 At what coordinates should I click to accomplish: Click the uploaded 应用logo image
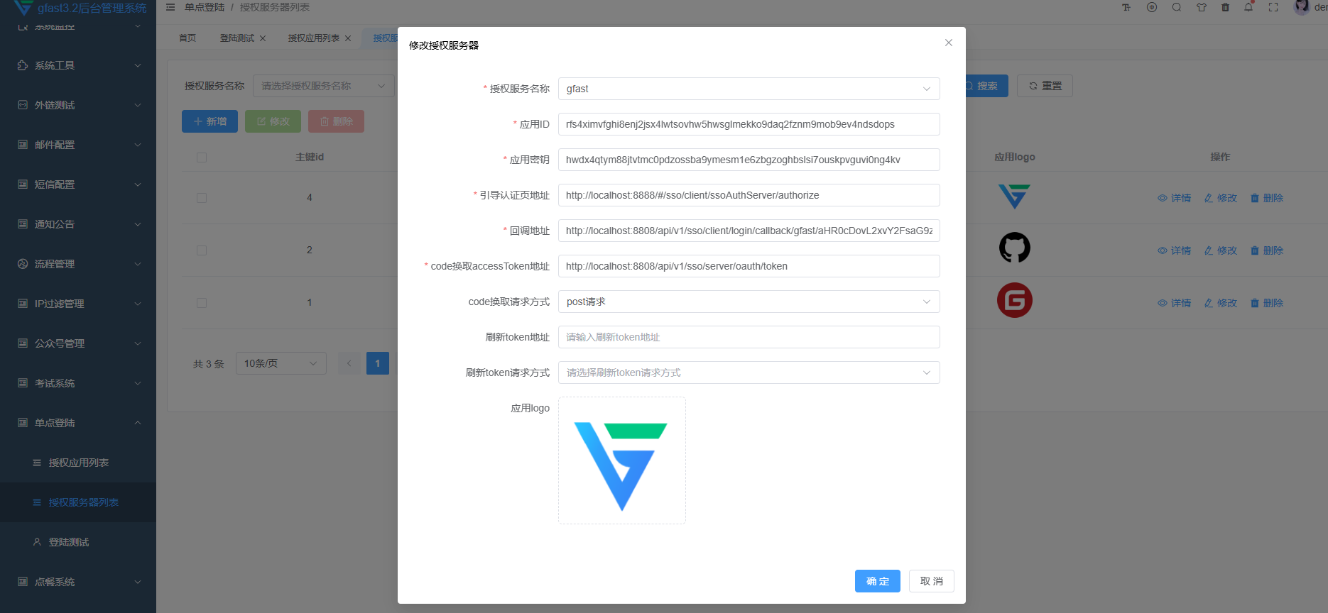point(621,460)
